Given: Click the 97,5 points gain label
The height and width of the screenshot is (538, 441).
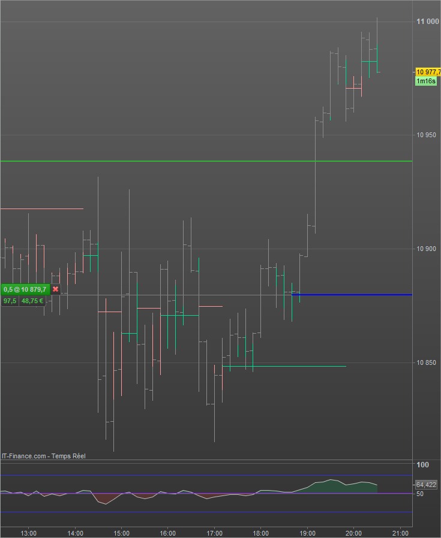Looking at the screenshot, I should coord(10,301).
